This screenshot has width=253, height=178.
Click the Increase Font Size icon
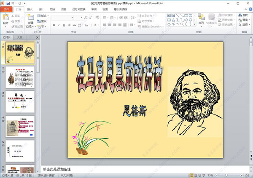tap(86, 18)
